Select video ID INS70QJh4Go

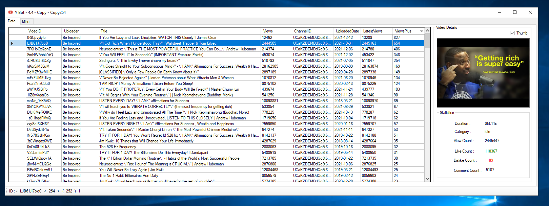pyautogui.click(x=38, y=135)
